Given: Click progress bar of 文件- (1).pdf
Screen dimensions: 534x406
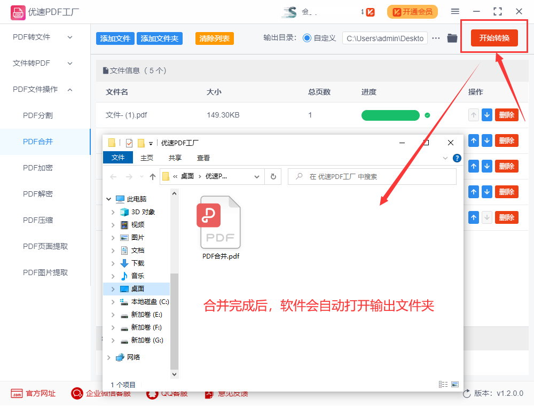Looking at the screenshot, I should point(390,115).
